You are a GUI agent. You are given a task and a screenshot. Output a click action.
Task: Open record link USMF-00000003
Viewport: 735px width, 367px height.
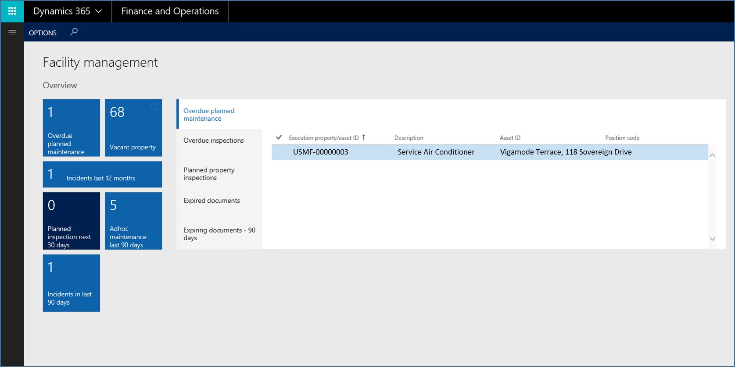click(320, 152)
